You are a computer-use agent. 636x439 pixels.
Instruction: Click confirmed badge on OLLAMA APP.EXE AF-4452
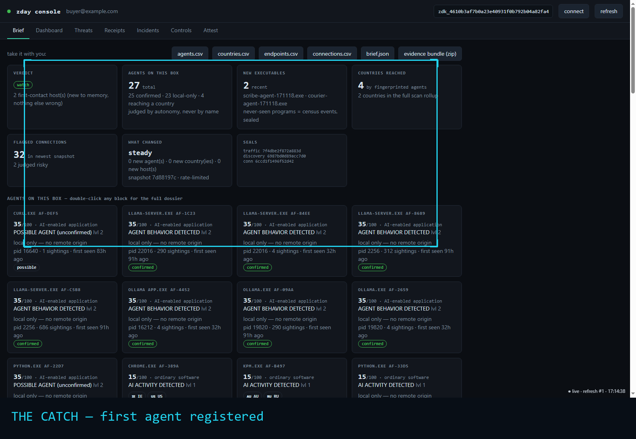pos(143,344)
